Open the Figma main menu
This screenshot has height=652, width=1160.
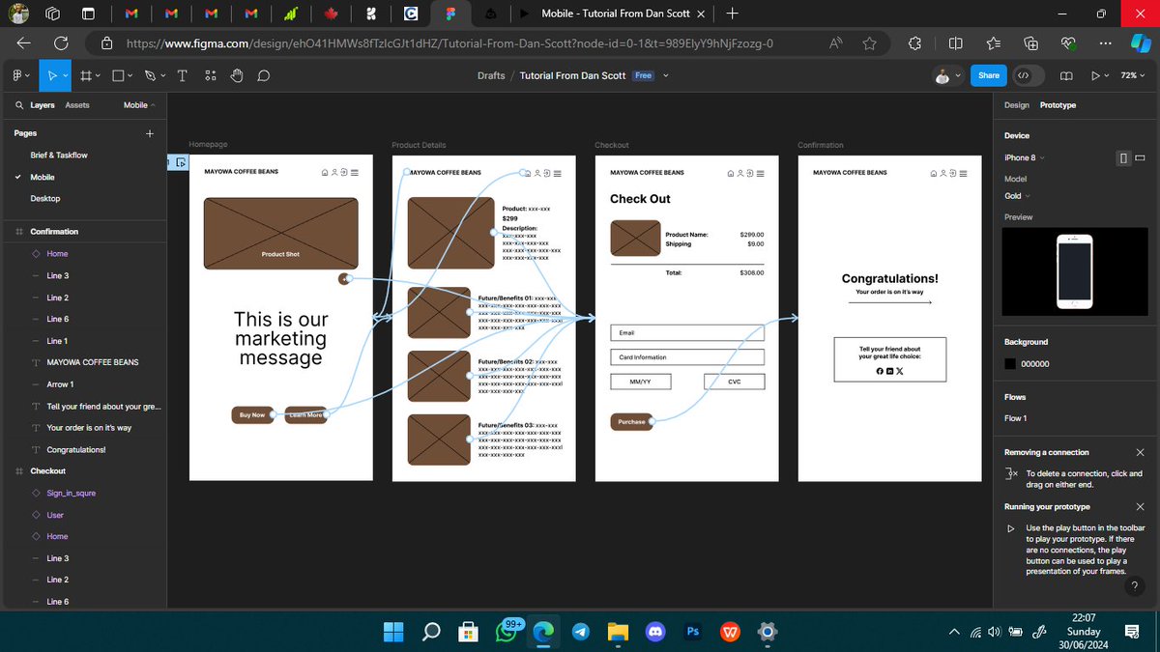pyautogui.click(x=20, y=75)
